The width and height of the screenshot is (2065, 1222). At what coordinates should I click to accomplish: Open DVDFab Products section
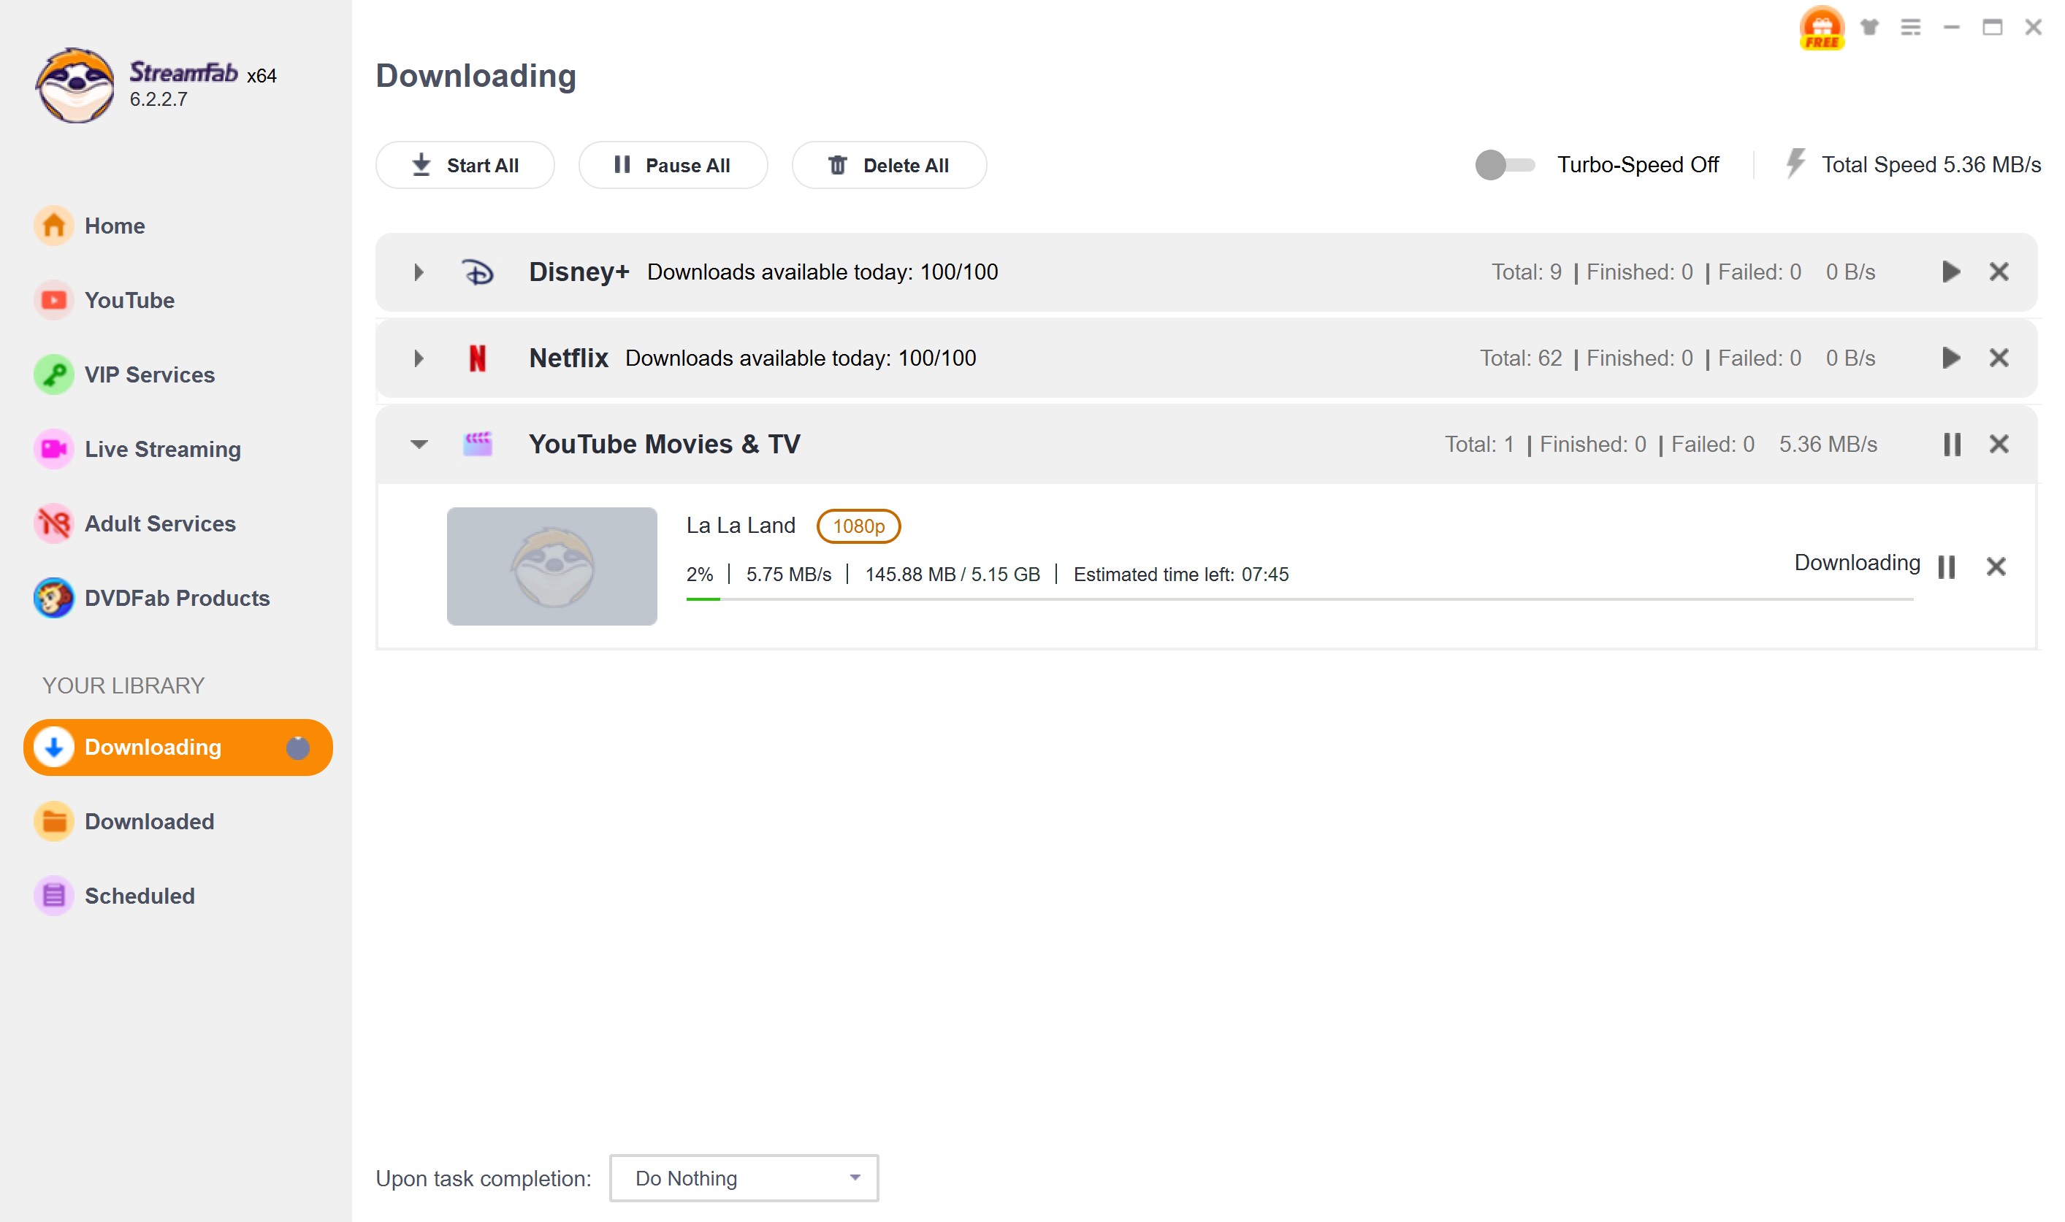click(x=178, y=598)
